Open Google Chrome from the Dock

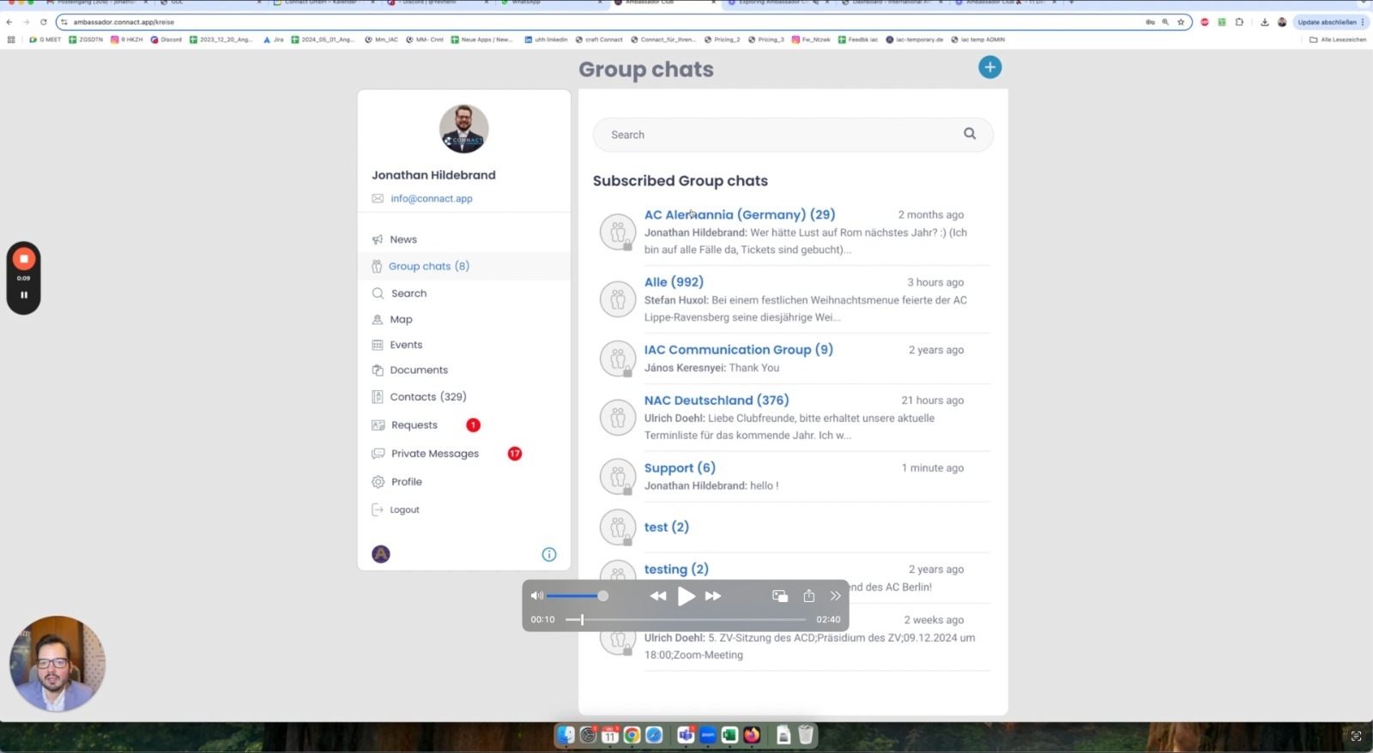[x=632, y=735]
